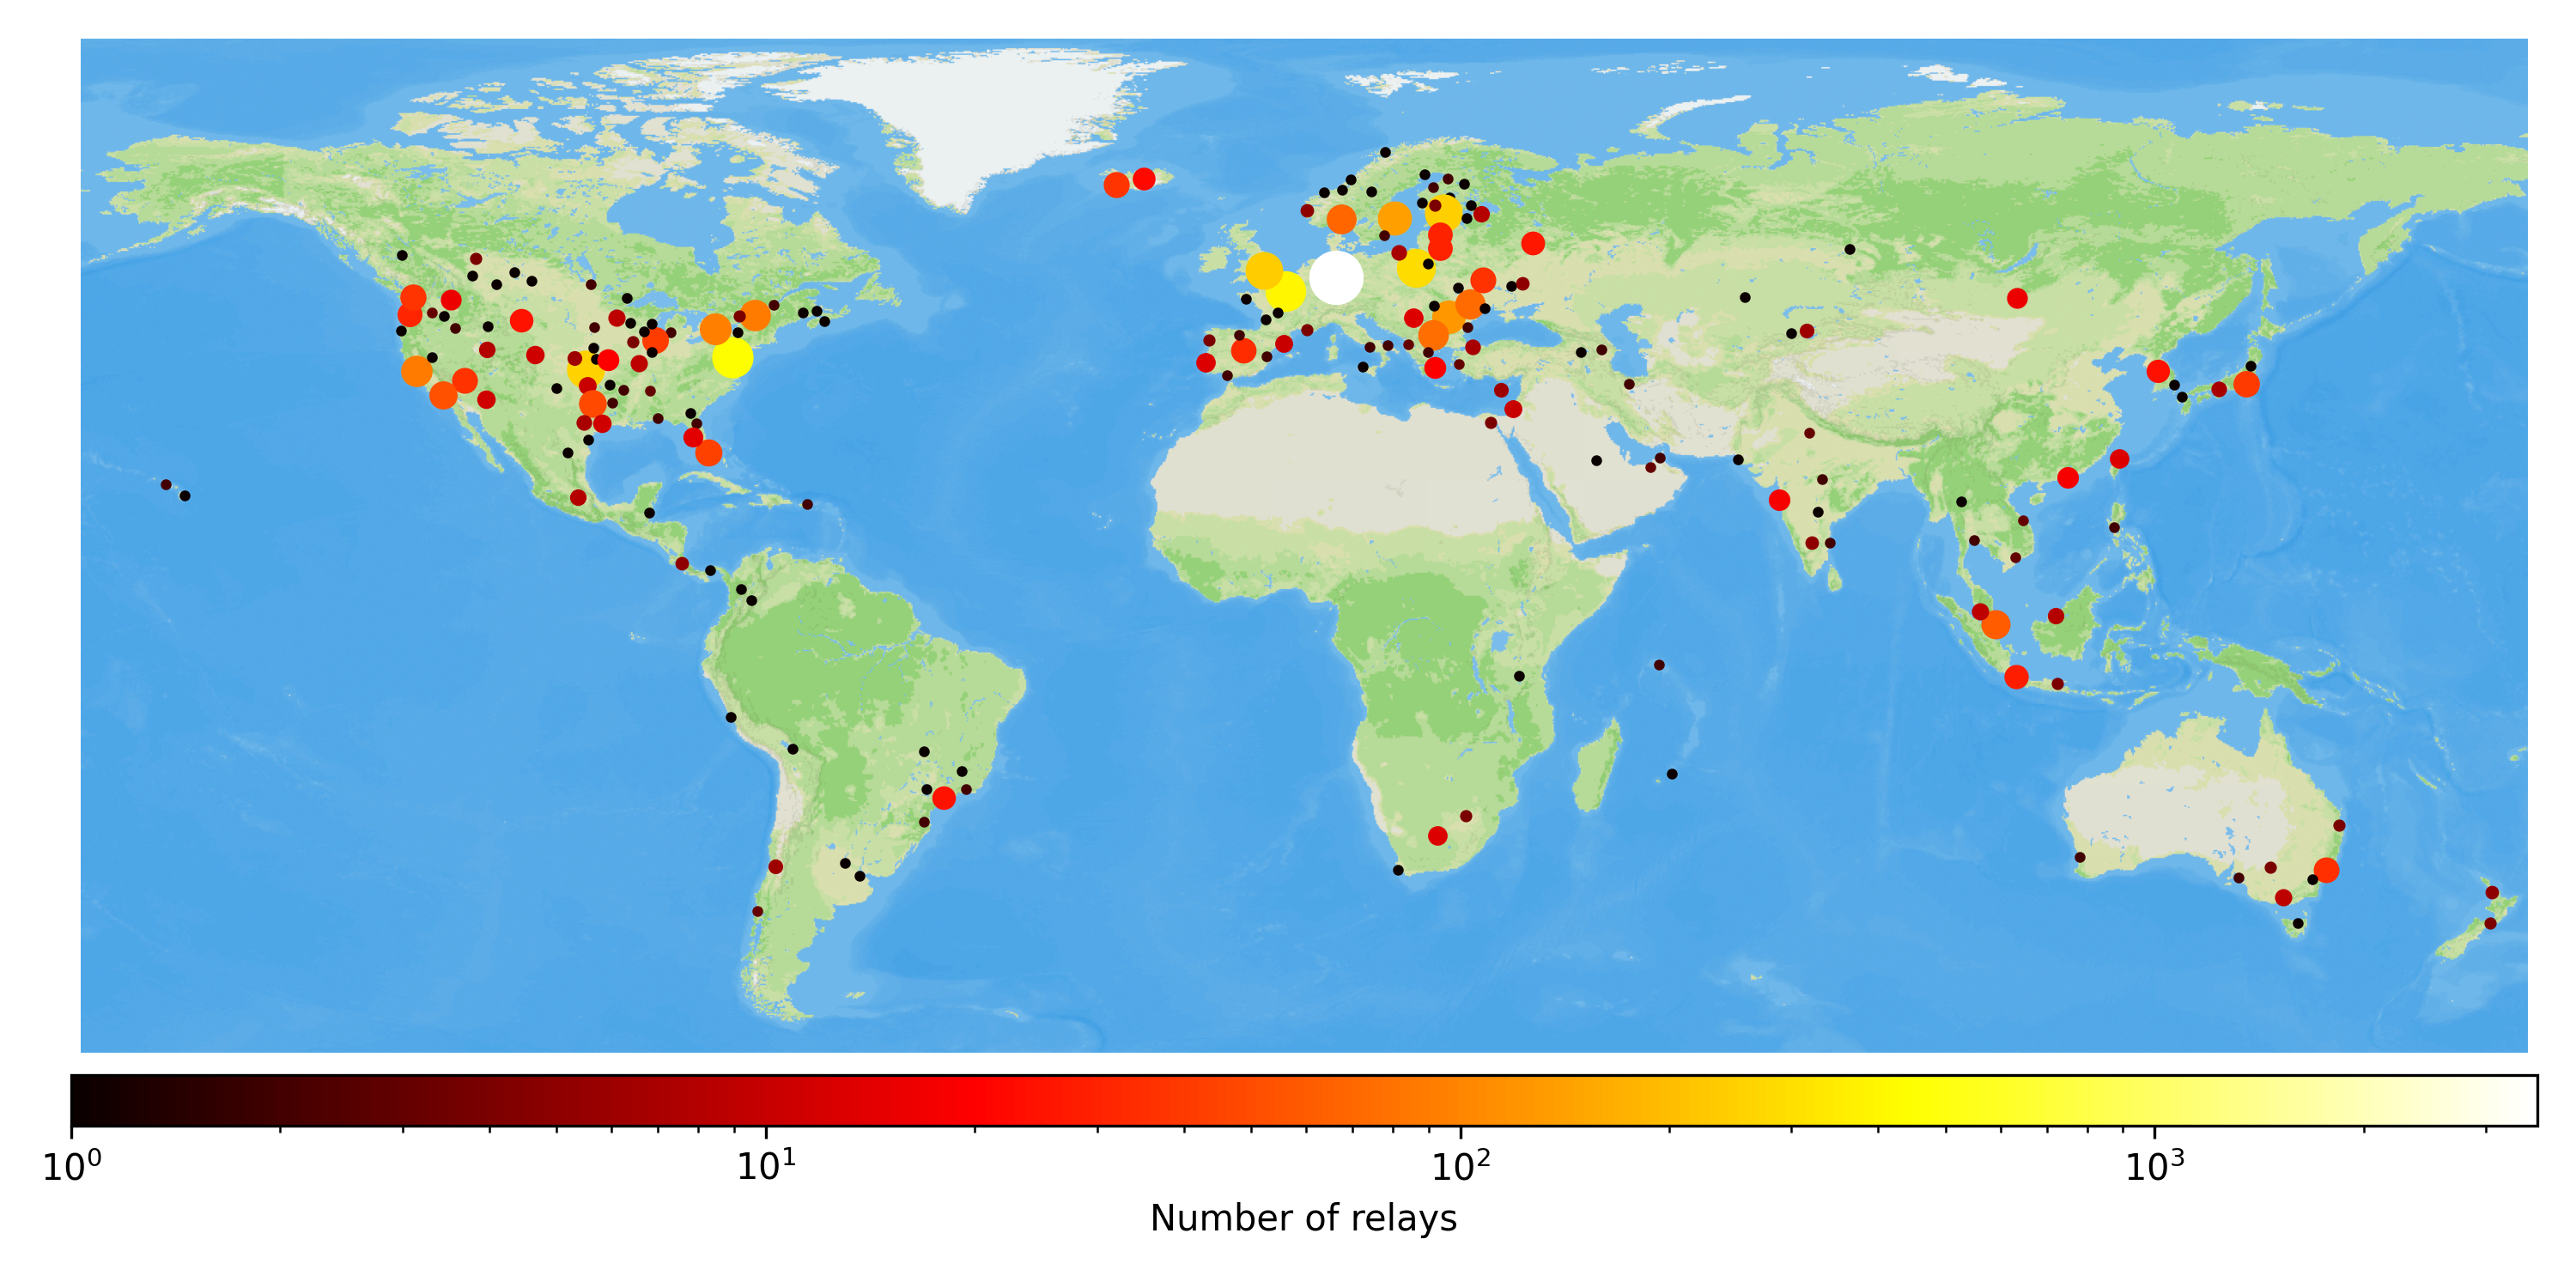
Task: Click the orange-red dot at Sydney, Australia
Action: coord(2326,870)
